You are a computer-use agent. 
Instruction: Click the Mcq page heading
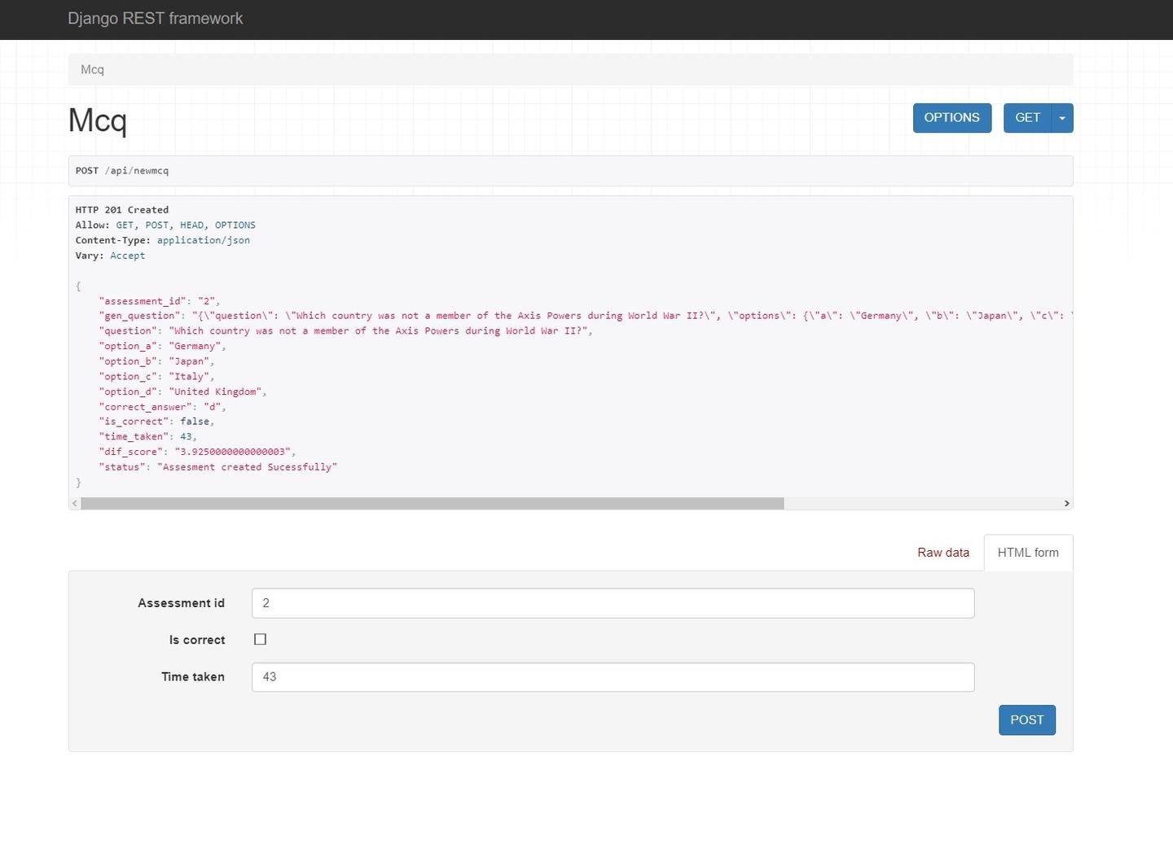tap(98, 120)
